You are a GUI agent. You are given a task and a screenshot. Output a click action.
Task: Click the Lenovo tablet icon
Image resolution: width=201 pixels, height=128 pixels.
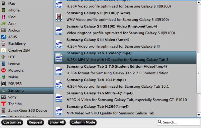pyautogui.click(x=3, y=64)
